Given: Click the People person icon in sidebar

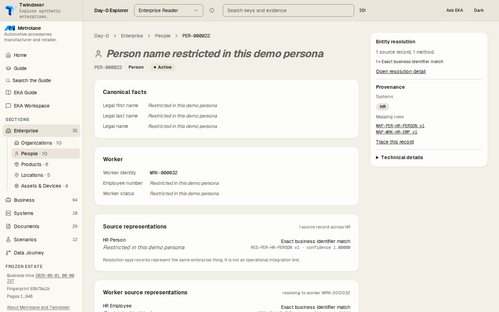Looking at the screenshot, I should click(x=17, y=154).
